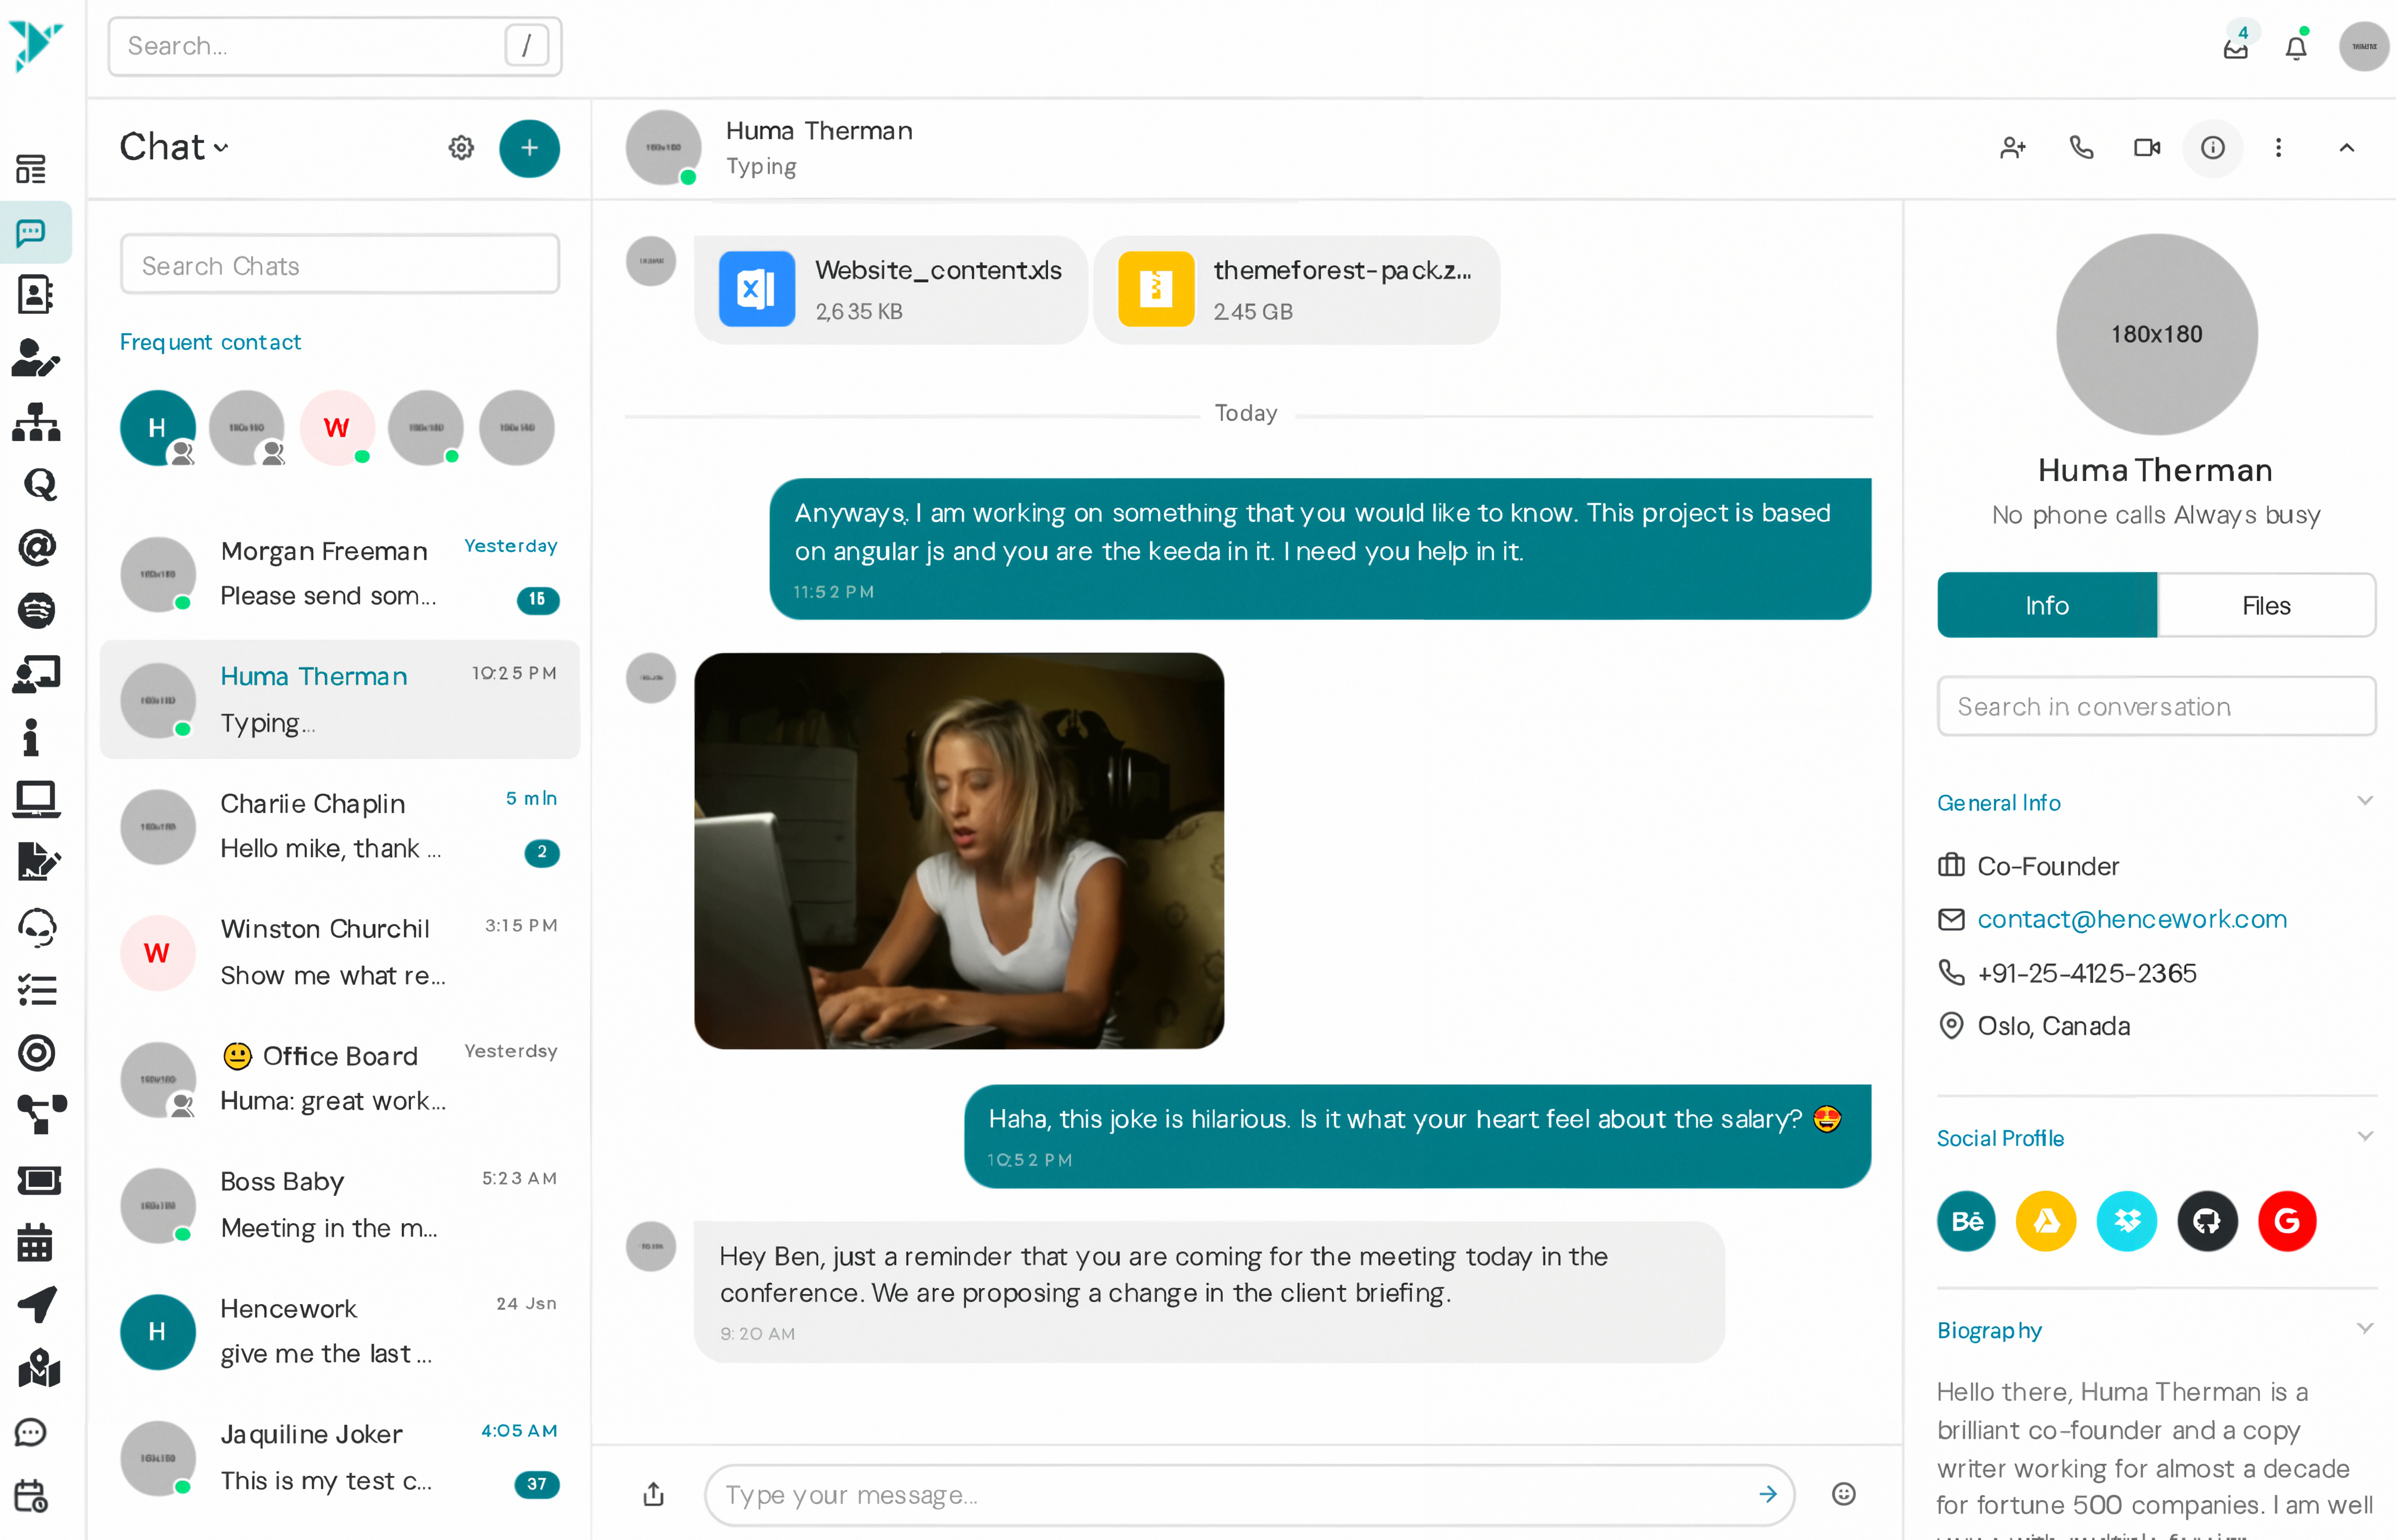Open the inbox with 4 badge

point(2235,47)
